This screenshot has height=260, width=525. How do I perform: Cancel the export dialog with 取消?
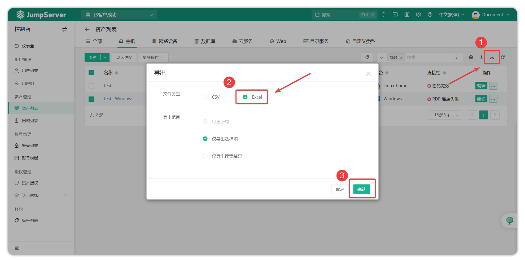coord(340,189)
